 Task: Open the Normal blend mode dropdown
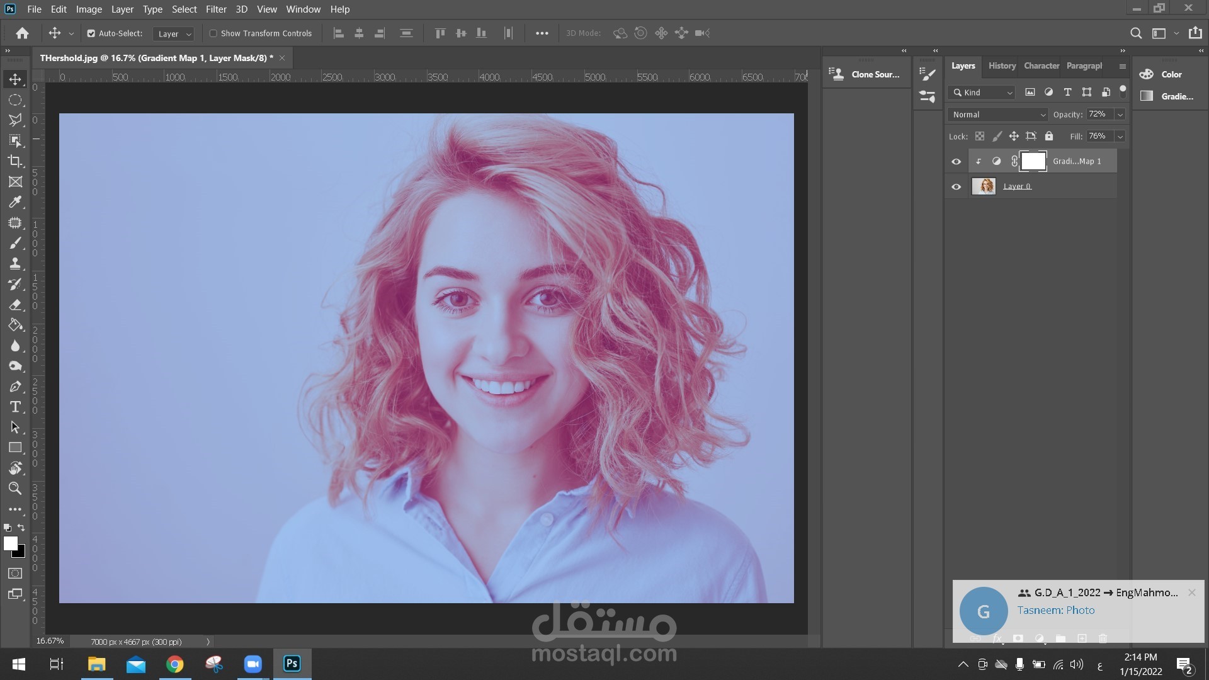998,115
